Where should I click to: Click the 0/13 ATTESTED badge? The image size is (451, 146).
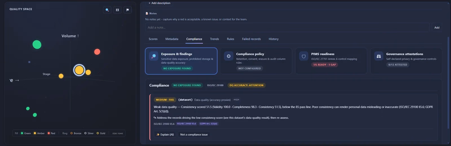click(x=398, y=65)
